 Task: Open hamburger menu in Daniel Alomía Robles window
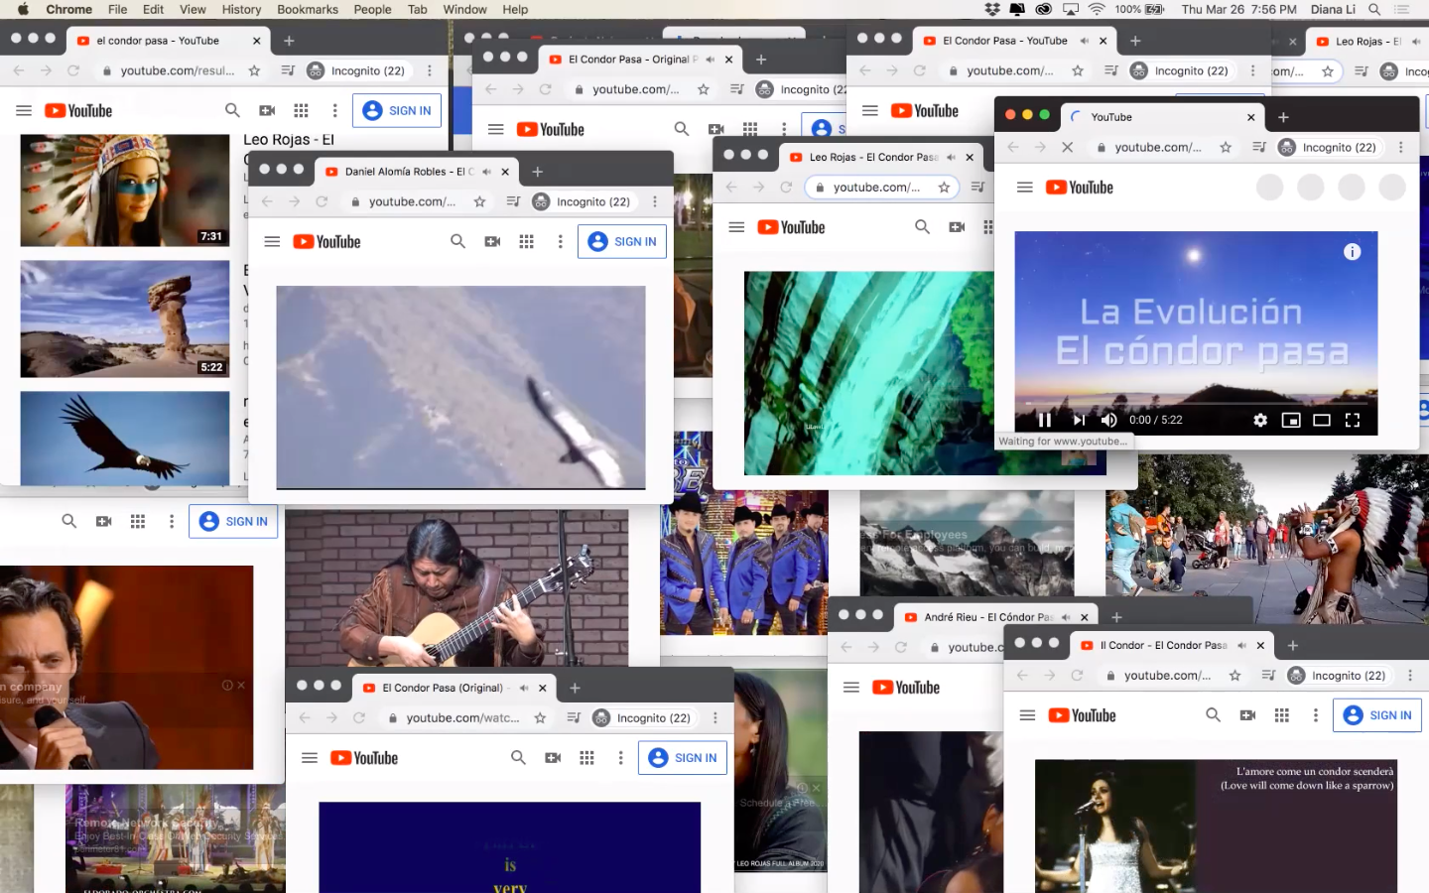pyautogui.click(x=272, y=241)
